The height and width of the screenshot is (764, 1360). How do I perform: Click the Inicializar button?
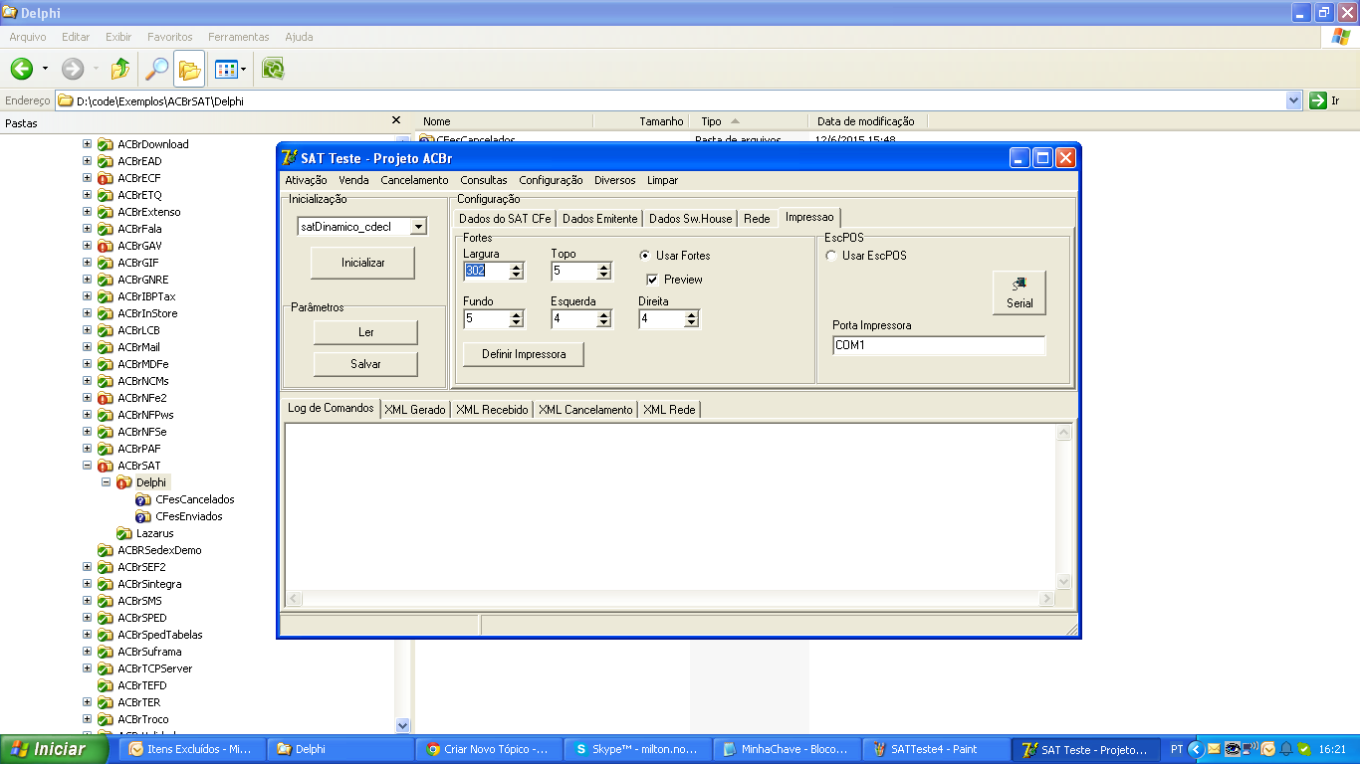pyautogui.click(x=362, y=263)
